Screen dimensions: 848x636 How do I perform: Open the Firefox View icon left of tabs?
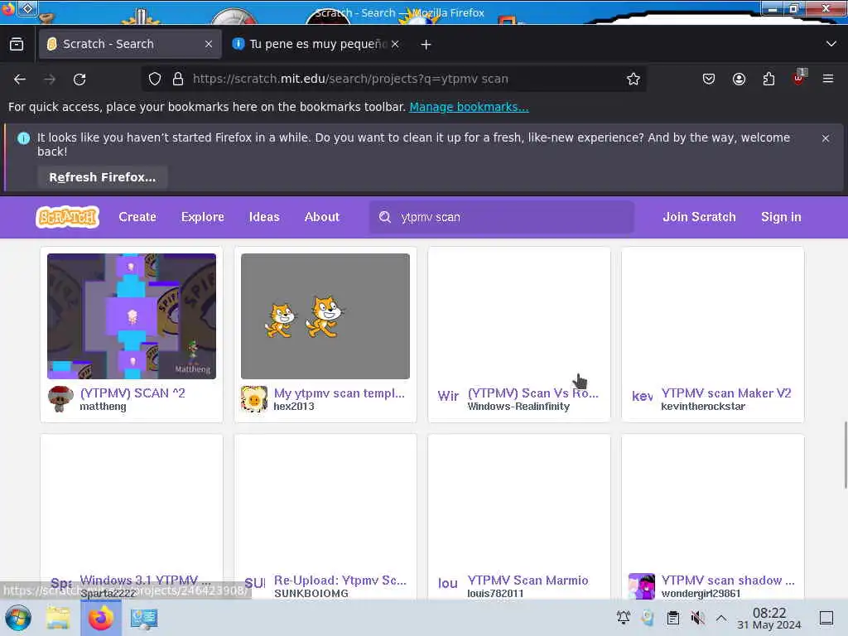click(x=17, y=44)
